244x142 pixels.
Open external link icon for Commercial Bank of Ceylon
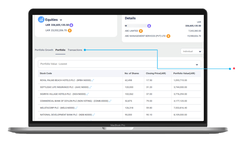click(110, 101)
